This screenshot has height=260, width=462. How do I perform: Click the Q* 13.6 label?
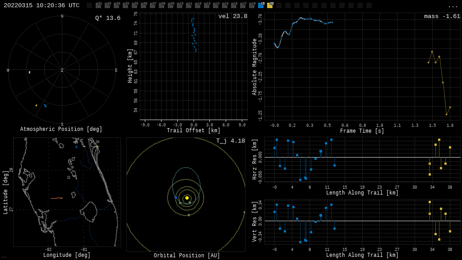(108, 18)
